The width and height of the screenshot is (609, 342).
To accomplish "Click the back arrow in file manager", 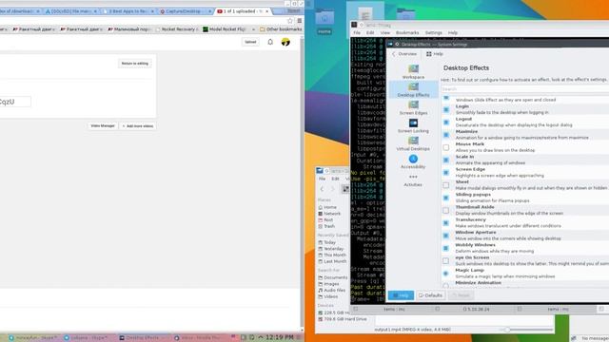I will point(322,189).
